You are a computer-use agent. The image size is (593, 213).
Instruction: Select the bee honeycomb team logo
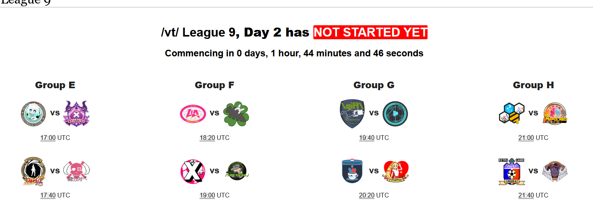(512, 114)
